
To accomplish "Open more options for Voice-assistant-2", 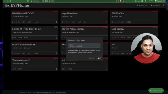I will (x=56, y=69).
